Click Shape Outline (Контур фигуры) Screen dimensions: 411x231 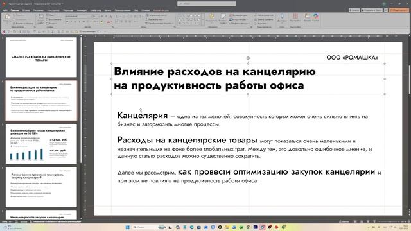pyautogui.click(x=238, y=19)
